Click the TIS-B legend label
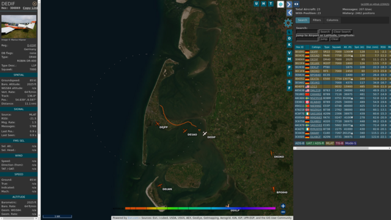 pyautogui.click(x=339, y=143)
